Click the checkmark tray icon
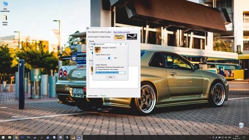The height and width of the screenshot is (140, 249). (x=216, y=137)
